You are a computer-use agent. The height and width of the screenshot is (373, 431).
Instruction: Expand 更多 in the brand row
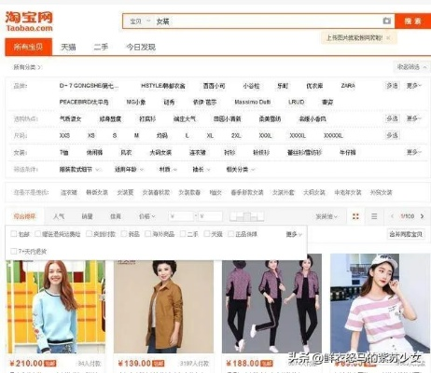(x=414, y=86)
